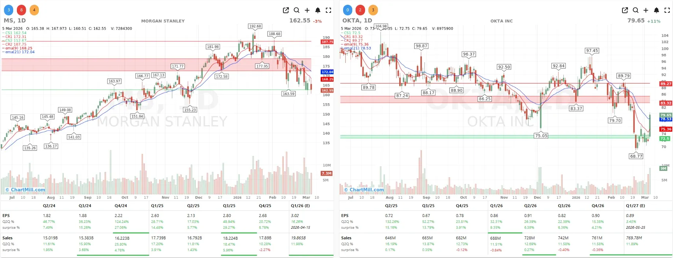673x258 pixels.
Task: Open the ChartMill.com link on the MS chart
Action: tap(25, 190)
